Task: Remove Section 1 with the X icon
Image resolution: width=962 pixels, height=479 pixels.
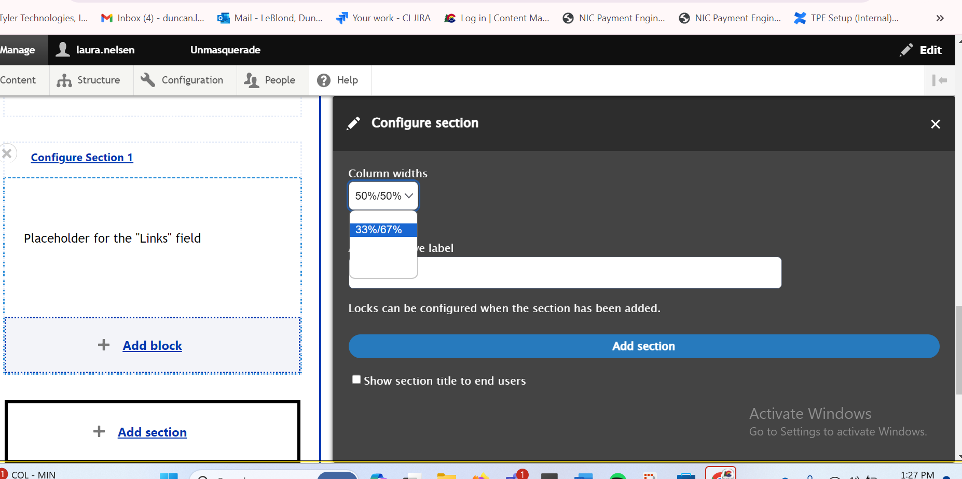Action: [x=7, y=153]
